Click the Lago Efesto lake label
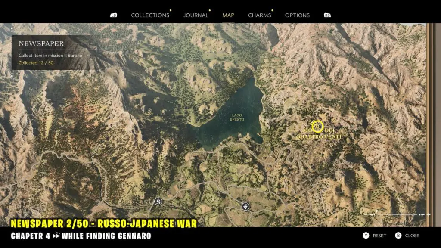Screen dimensions: 441x248 click(x=237, y=117)
